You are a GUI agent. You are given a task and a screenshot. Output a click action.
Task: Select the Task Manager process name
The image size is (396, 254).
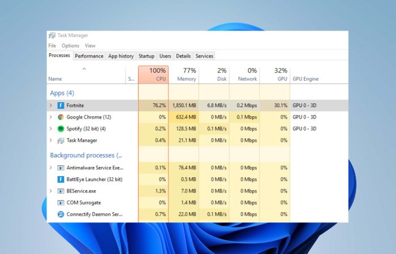82,141
